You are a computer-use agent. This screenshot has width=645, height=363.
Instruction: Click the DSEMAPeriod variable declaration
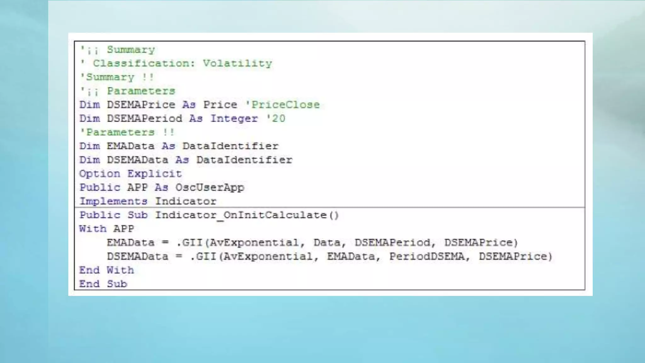coord(144,118)
